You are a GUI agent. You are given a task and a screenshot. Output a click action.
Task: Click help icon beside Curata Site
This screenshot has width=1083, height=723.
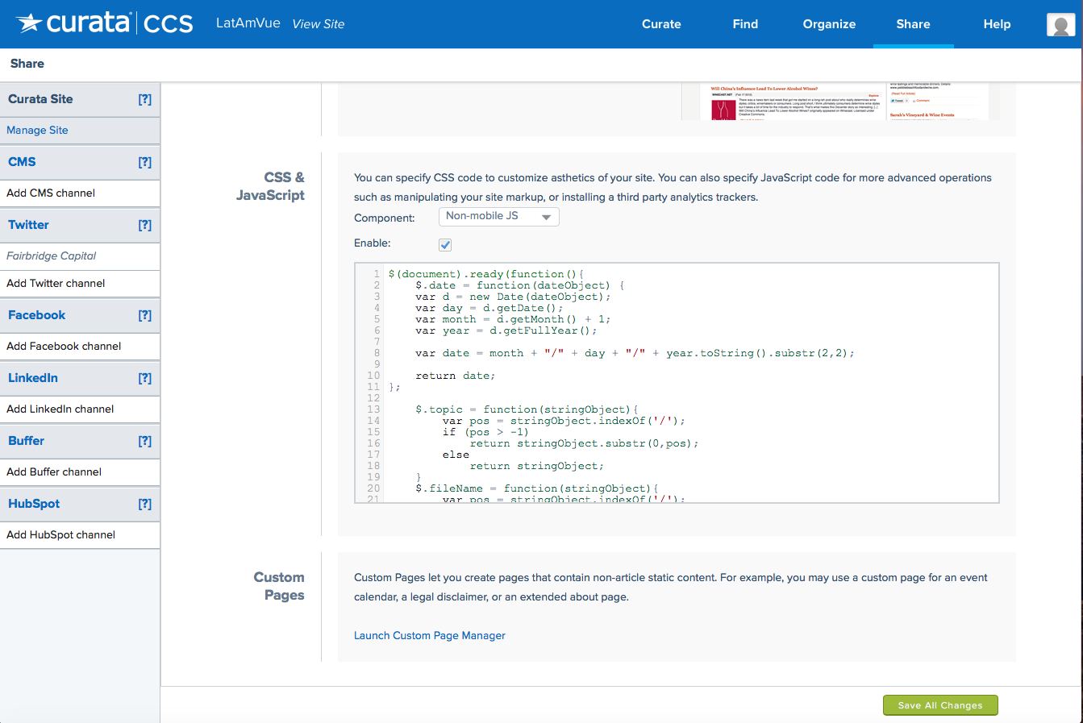tap(144, 100)
